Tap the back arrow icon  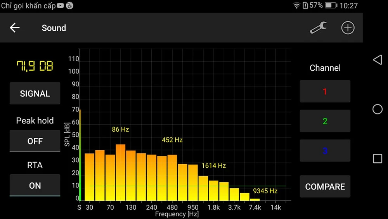(x=15, y=28)
